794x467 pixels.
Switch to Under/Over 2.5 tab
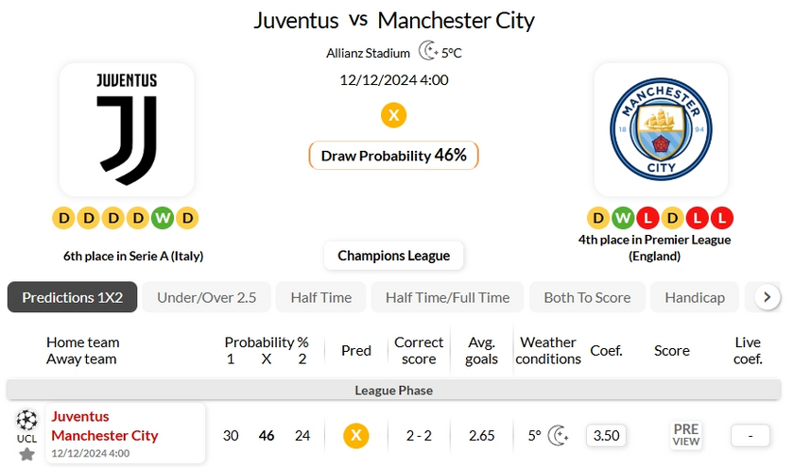point(207,297)
